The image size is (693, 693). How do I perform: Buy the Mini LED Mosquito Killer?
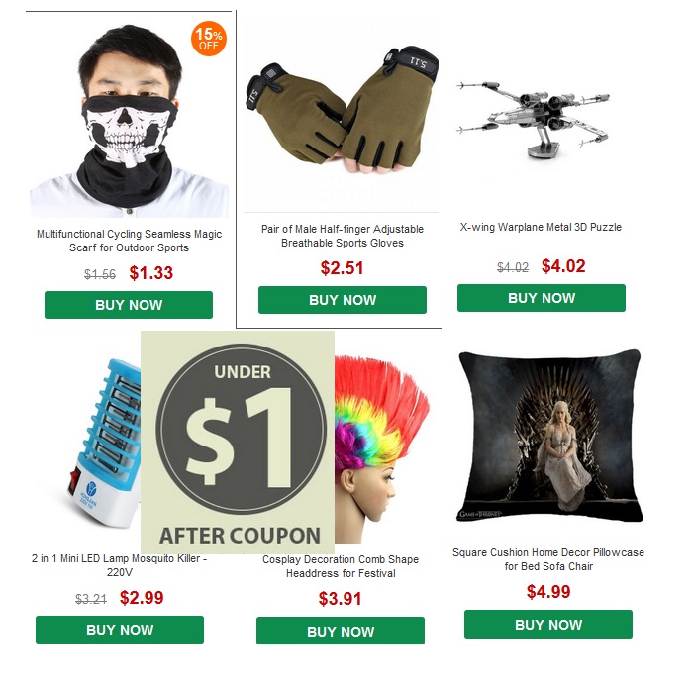[120, 630]
